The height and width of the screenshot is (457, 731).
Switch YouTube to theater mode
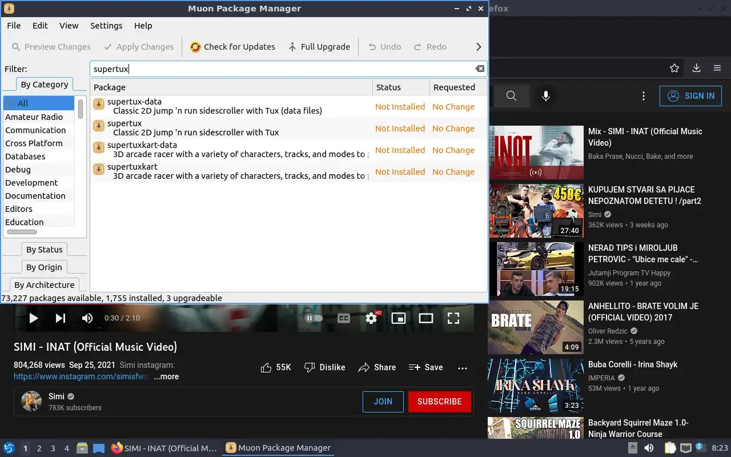coord(426,318)
